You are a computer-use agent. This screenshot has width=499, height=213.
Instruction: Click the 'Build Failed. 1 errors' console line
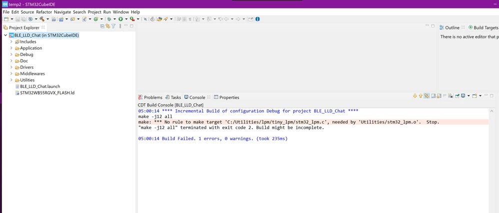click(x=213, y=139)
